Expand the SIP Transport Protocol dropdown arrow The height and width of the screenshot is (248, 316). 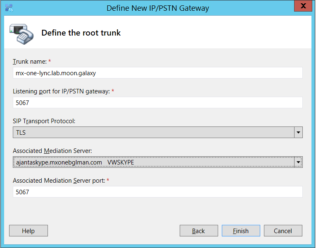click(298, 133)
